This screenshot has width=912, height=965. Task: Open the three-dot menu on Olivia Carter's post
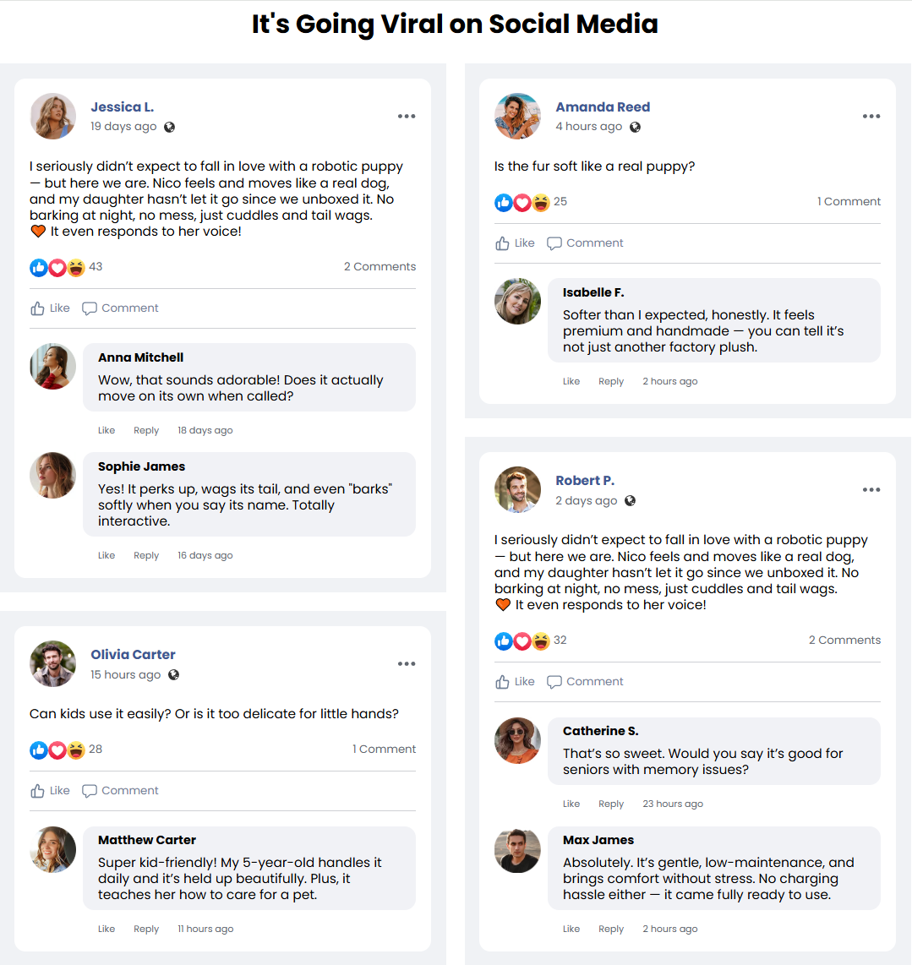(x=407, y=664)
